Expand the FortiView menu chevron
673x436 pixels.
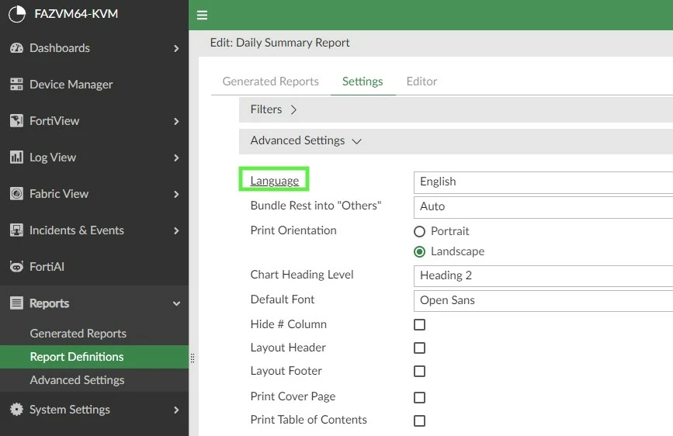click(x=176, y=122)
